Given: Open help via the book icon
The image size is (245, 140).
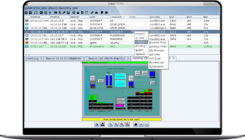Looking at the screenshot, I should point(102,13).
